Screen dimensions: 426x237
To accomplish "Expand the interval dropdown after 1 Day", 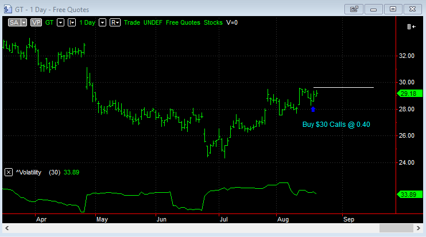I will click(102, 22).
